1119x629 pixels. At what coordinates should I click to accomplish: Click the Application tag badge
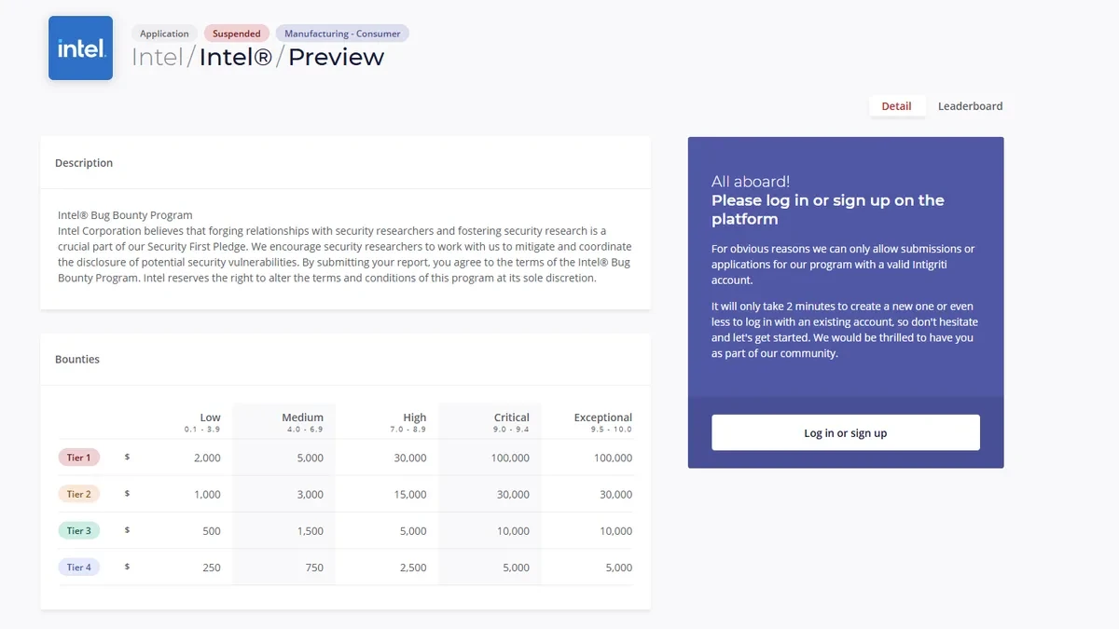(164, 34)
